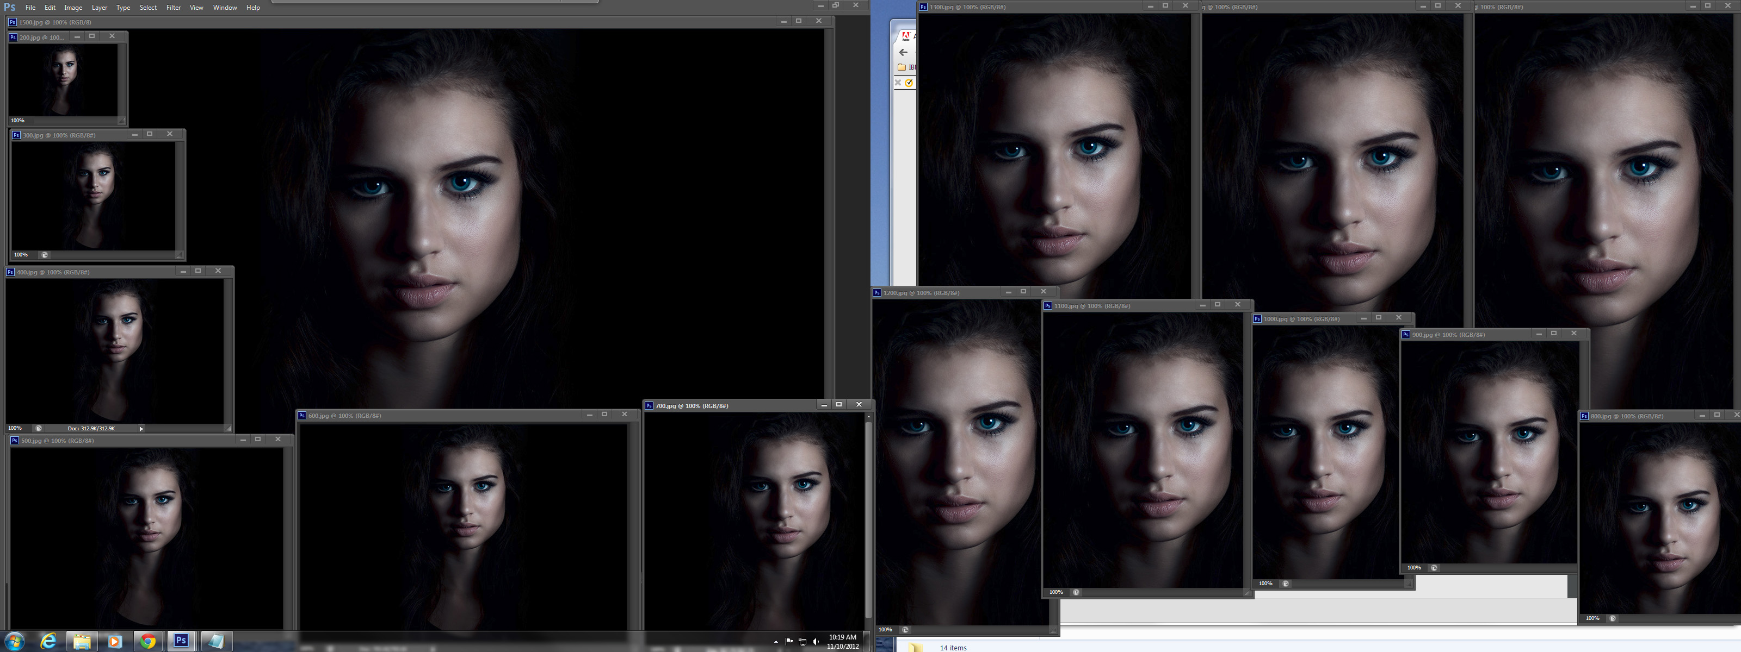Open the Window menu

click(x=224, y=8)
